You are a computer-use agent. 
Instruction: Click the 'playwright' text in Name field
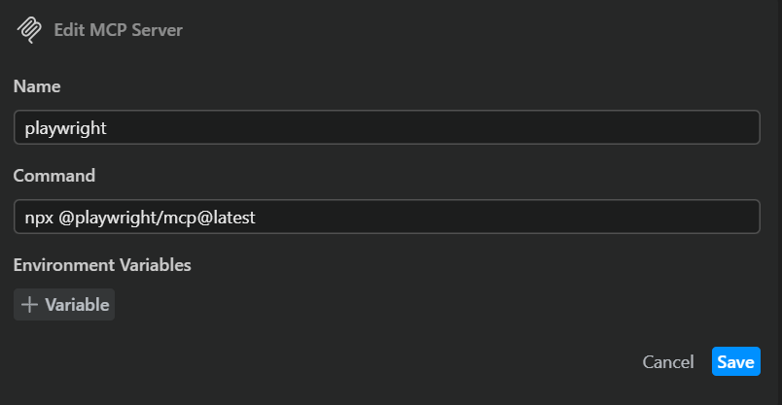65,128
